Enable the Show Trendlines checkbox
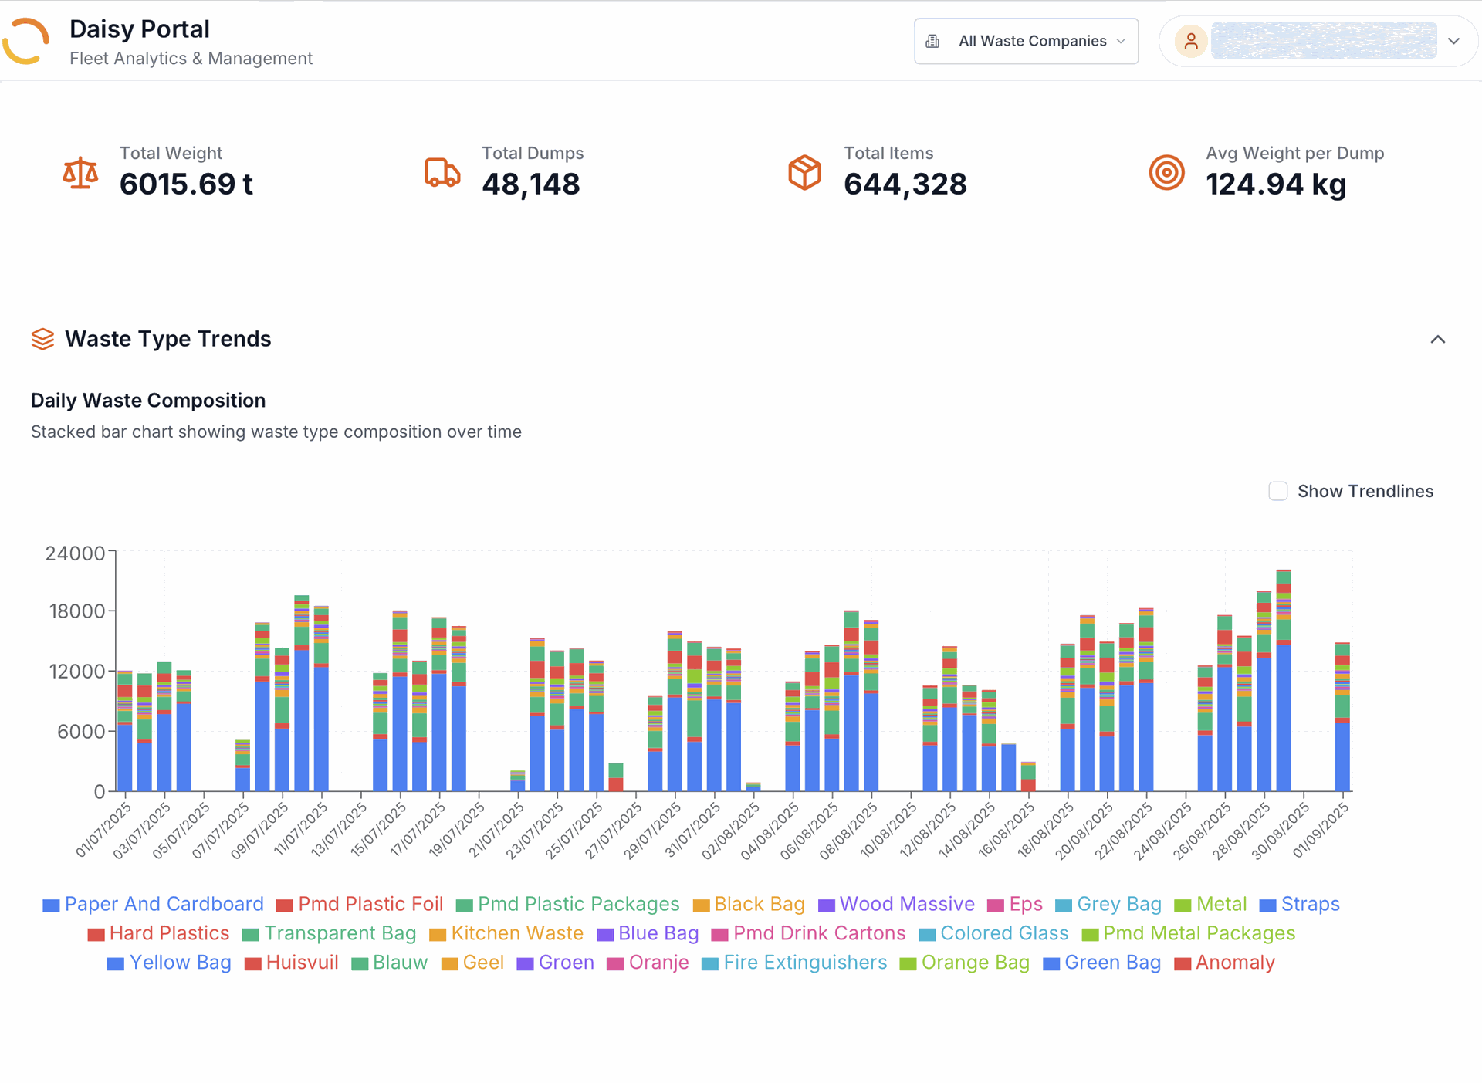Viewport: 1482px width, 1083px height. click(x=1277, y=491)
